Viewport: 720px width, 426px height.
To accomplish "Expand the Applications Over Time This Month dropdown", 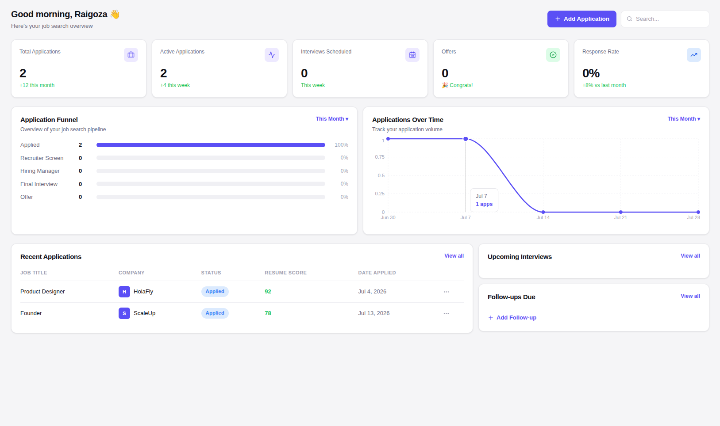I will (x=684, y=119).
